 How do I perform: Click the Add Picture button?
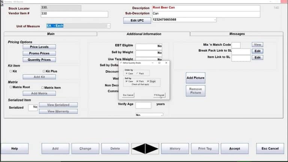pyautogui.click(x=195, y=78)
